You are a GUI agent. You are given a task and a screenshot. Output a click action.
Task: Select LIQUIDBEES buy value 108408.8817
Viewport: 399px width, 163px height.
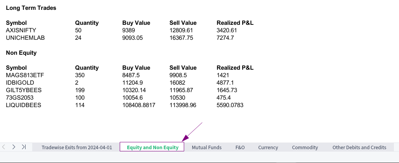tap(139, 105)
